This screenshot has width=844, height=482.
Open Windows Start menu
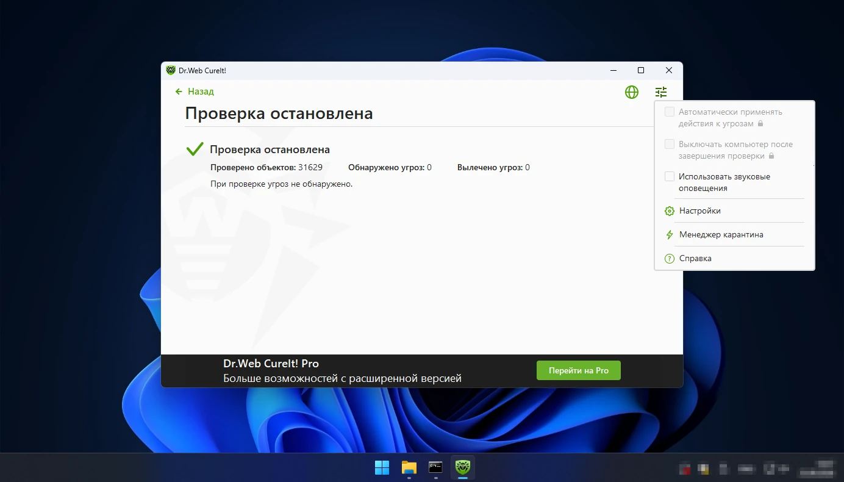382,468
